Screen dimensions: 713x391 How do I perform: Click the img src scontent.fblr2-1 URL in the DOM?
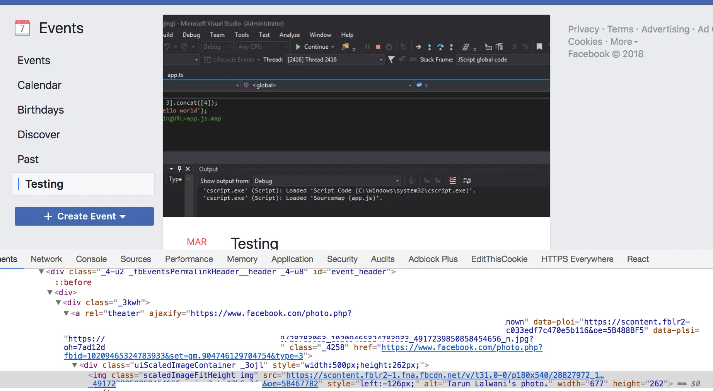click(445, 375)
